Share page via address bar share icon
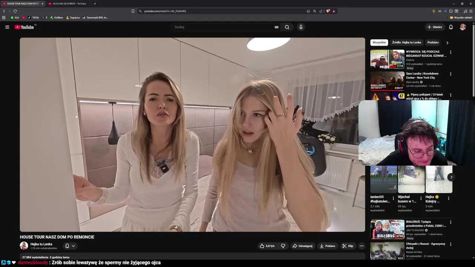 click(x=321, y=11)
